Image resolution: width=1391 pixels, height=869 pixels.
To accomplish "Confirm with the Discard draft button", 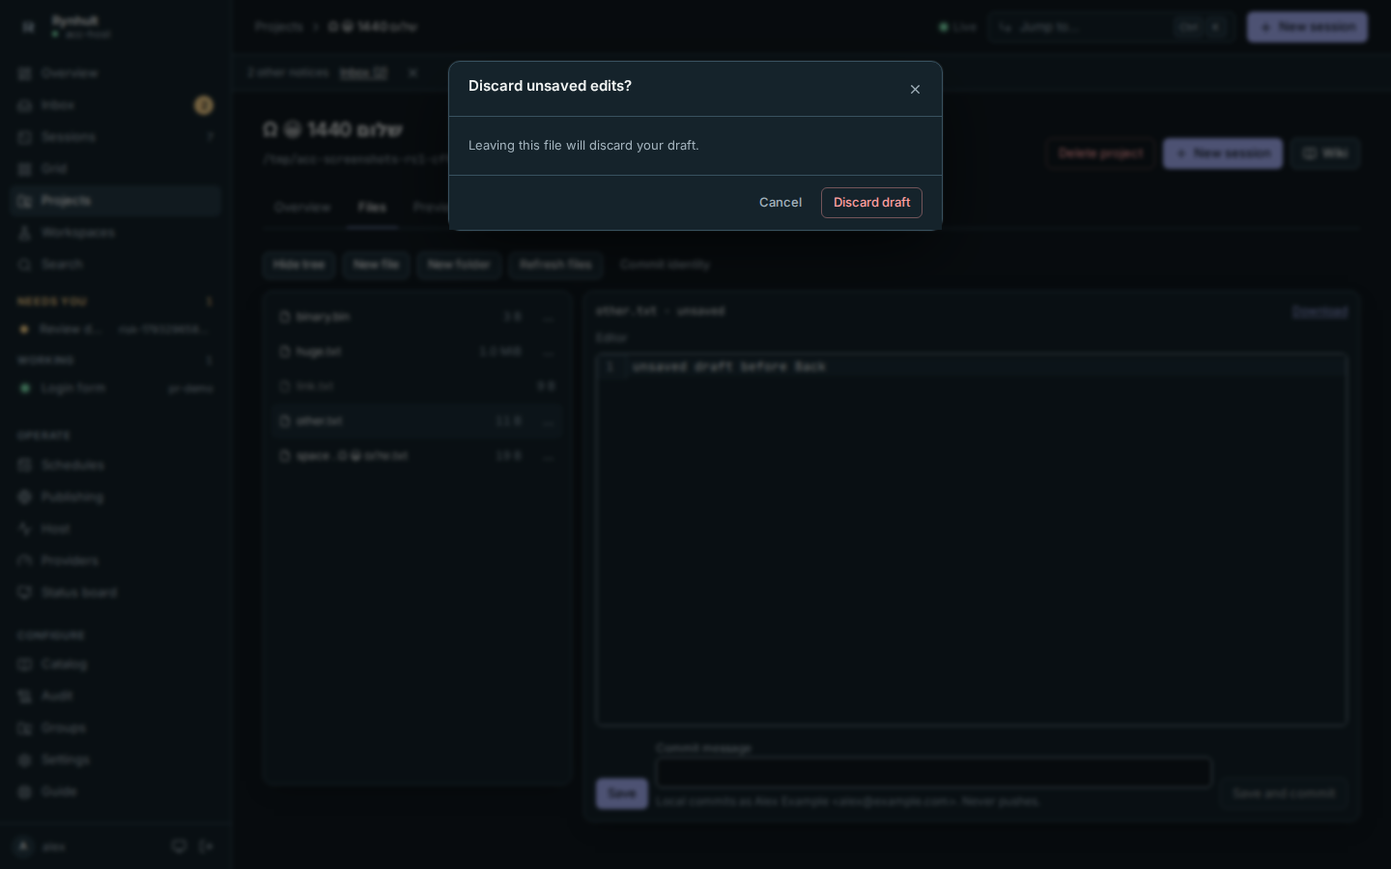I will (x=871, y=203).
